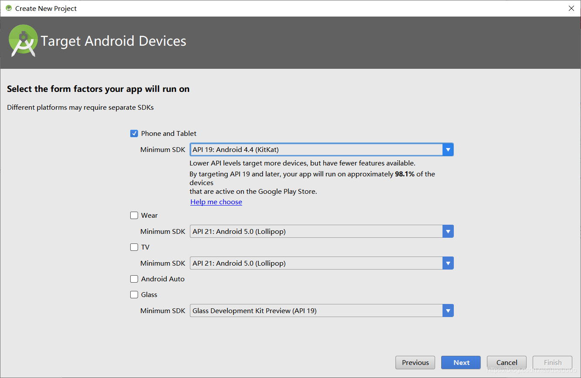
Task: Click the Android Auto label text
Action: (x=163, y=279)
